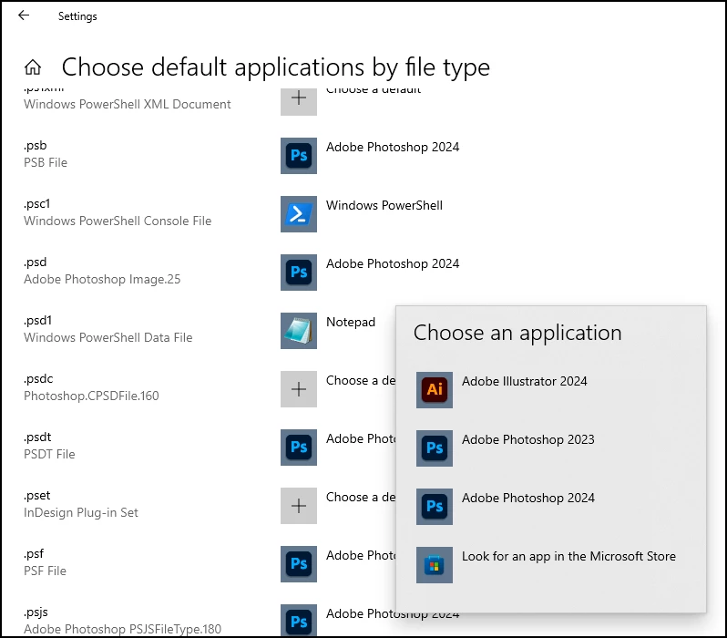Screen dimensions: 727x638
Task: Click the Photoshop 2023 icon in the popup
Action: pyautogui.click(x=435, y=448)
